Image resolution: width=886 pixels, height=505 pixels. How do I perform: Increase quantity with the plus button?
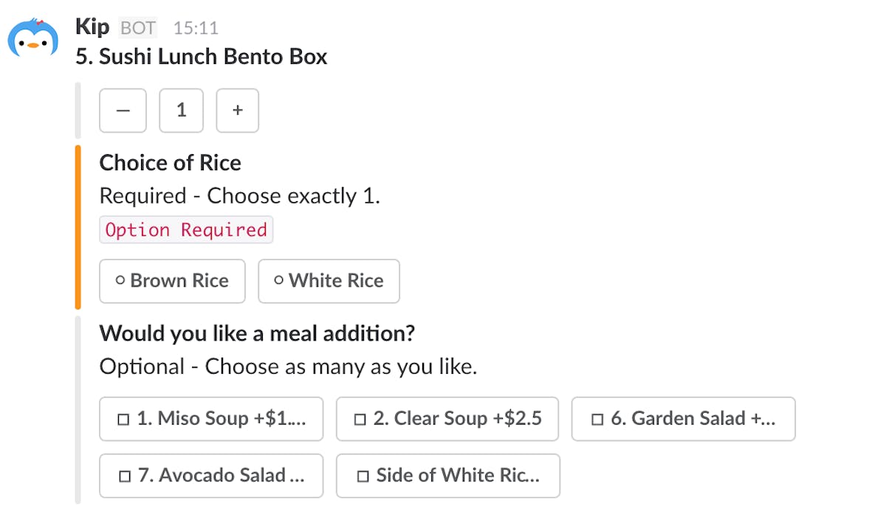pyautogui.click(x=237, y=111)
